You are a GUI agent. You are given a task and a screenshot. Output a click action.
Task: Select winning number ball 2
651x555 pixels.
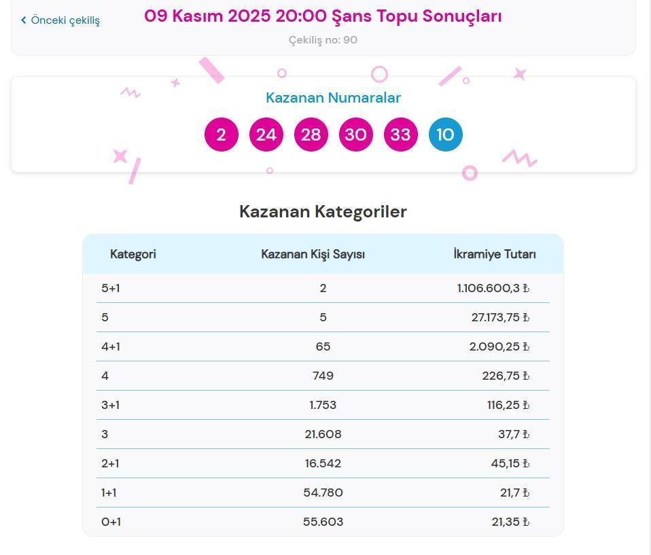[x=221, y=135]
